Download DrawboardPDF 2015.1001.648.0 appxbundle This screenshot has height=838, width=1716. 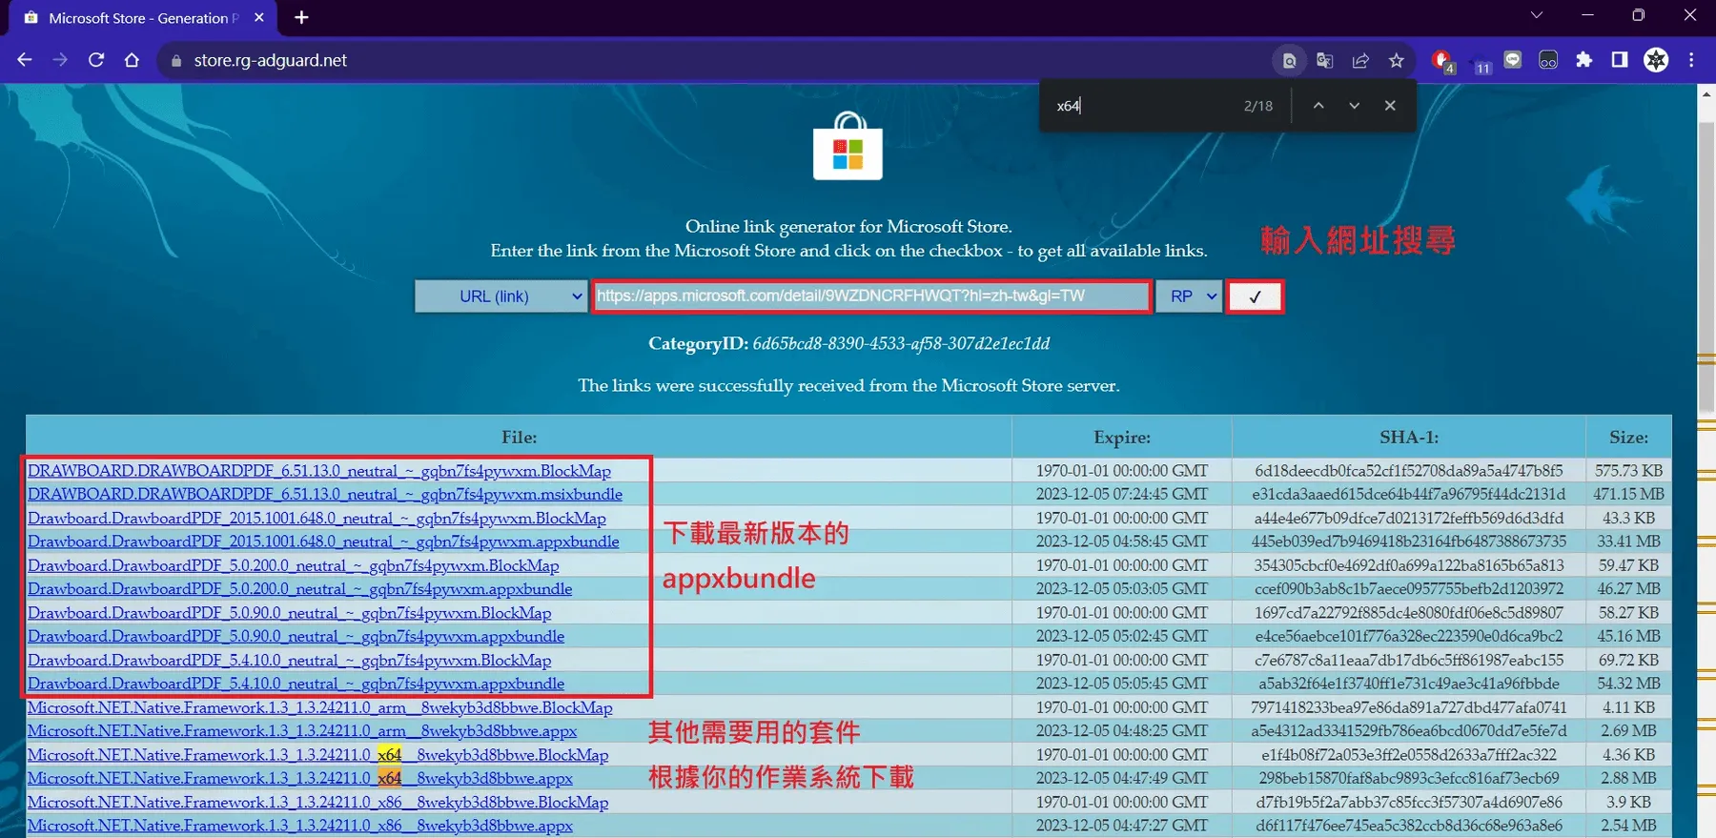point(323,542)
